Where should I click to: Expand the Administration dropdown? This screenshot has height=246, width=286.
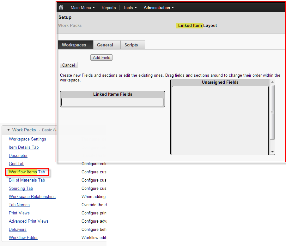click(x=157, y=8)
